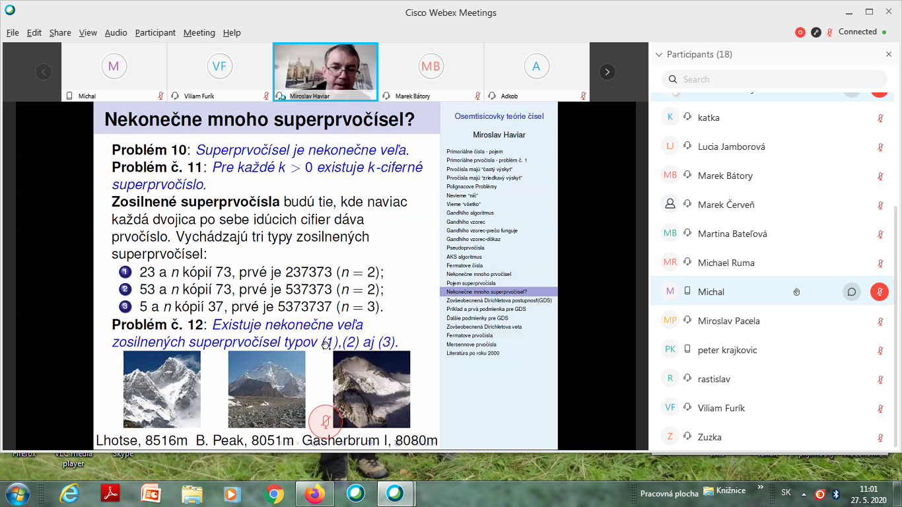Click the 'Connected' status text
The image size is (902, 507).
858,32
